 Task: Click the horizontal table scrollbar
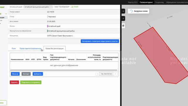coord(64,70)
